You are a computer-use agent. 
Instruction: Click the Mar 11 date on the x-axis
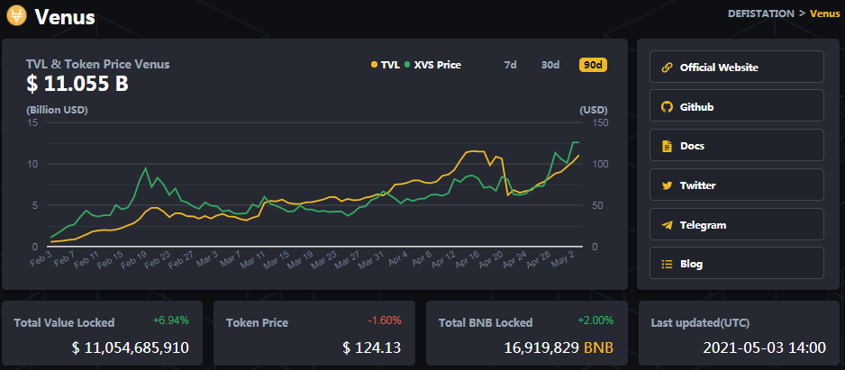[x=252, y=259]
